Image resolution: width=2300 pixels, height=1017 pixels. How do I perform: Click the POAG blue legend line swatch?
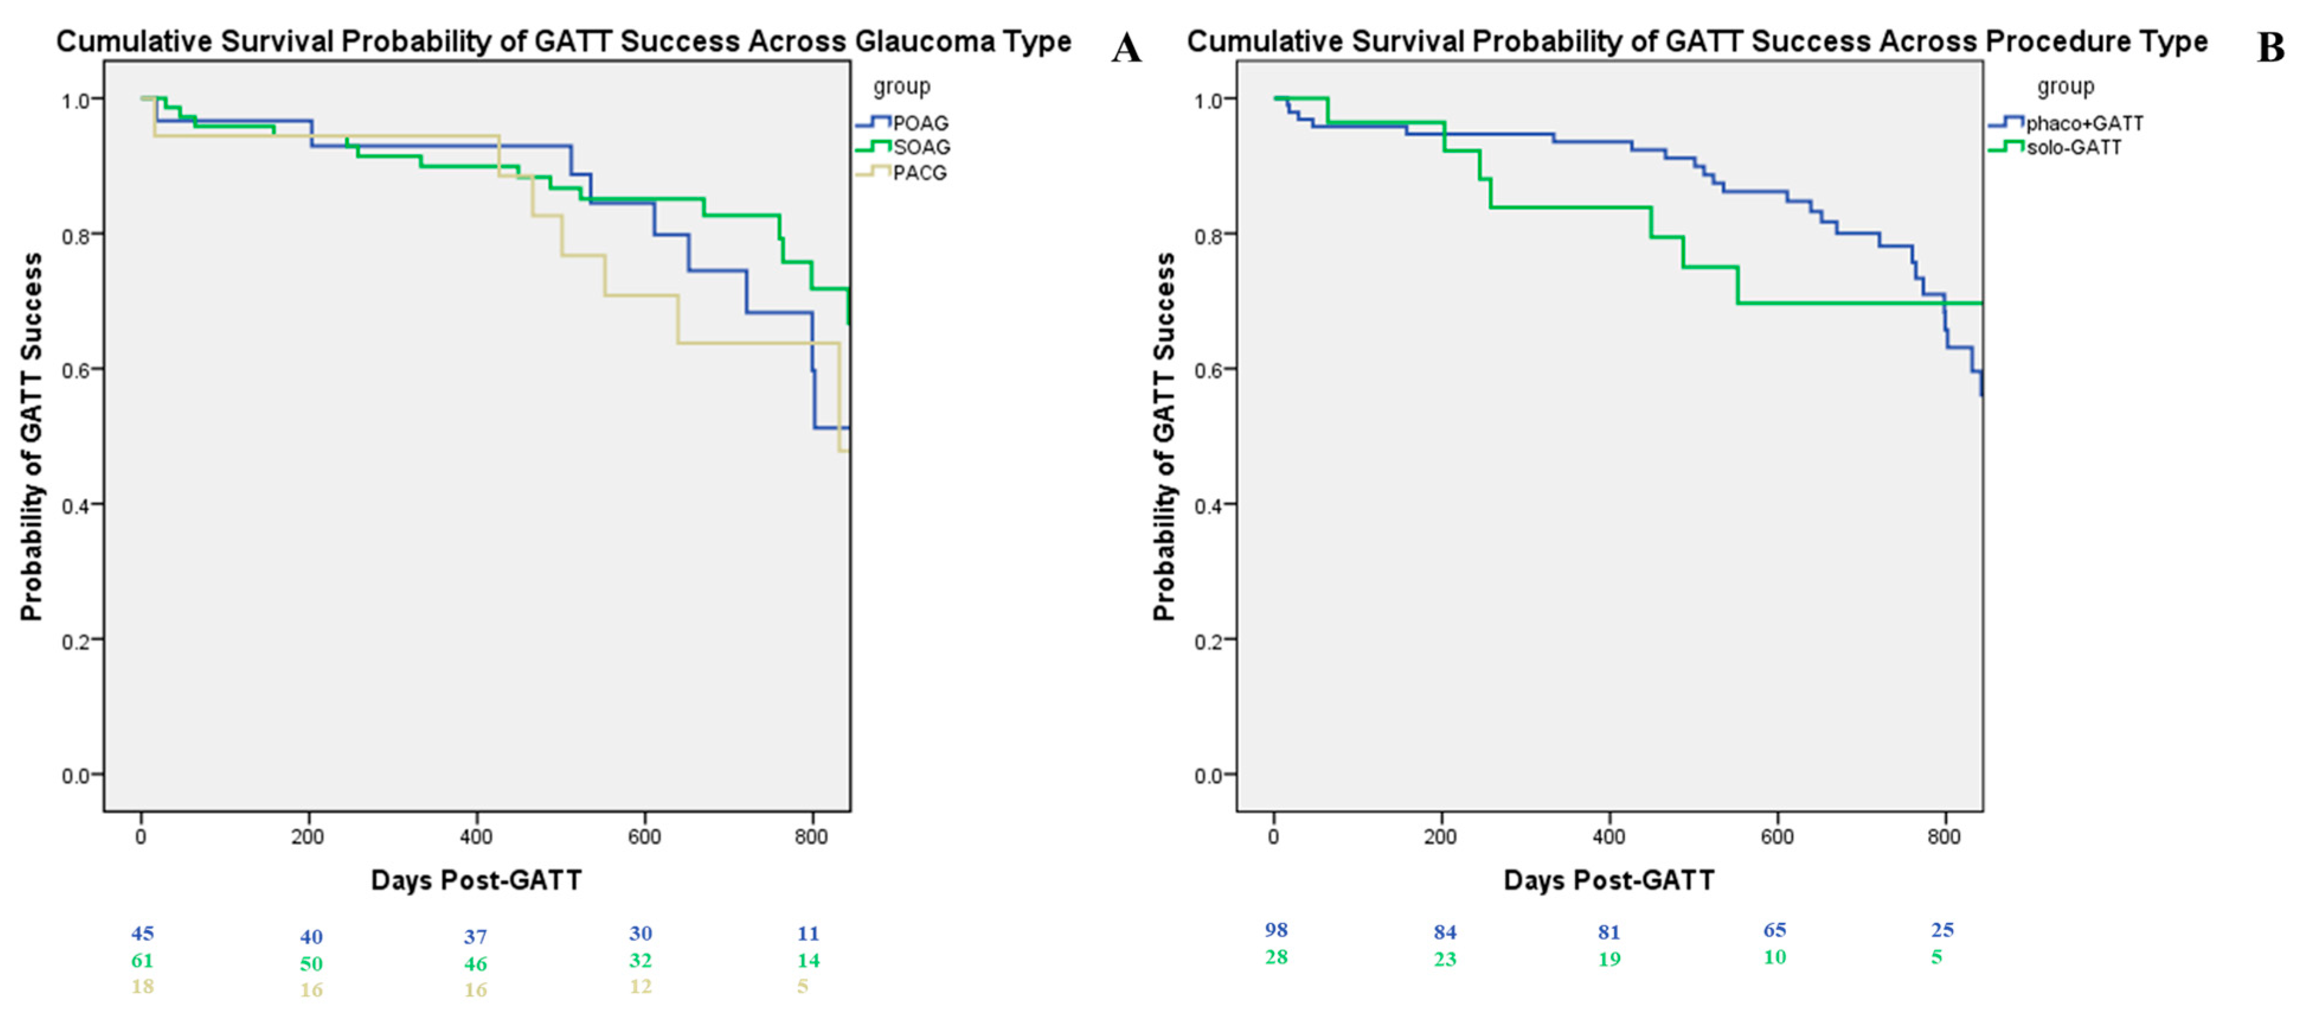pyautogui.click(x=873, y=123)
